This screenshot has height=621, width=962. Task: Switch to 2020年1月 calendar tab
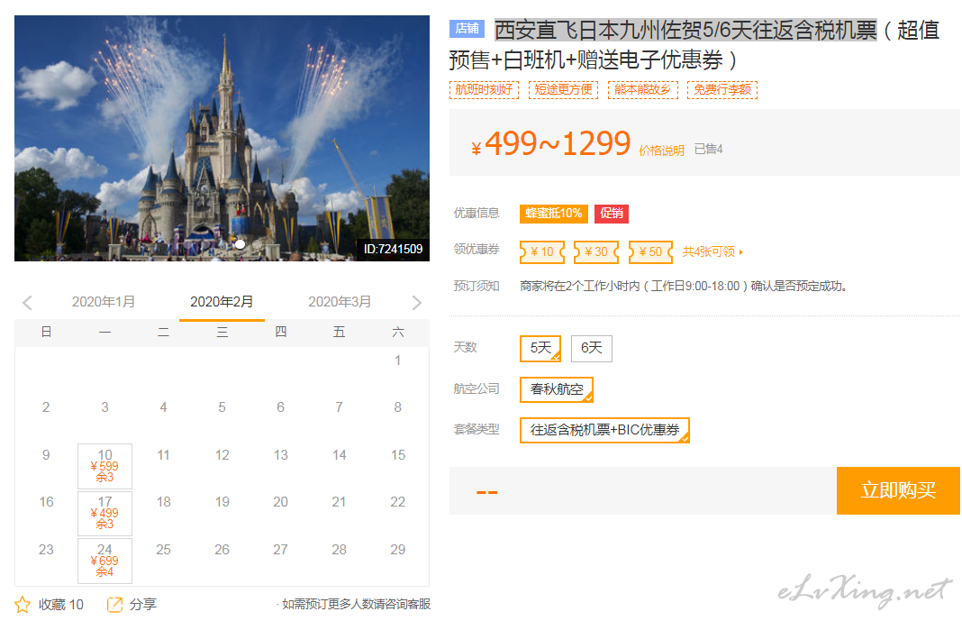pos(103,302)
